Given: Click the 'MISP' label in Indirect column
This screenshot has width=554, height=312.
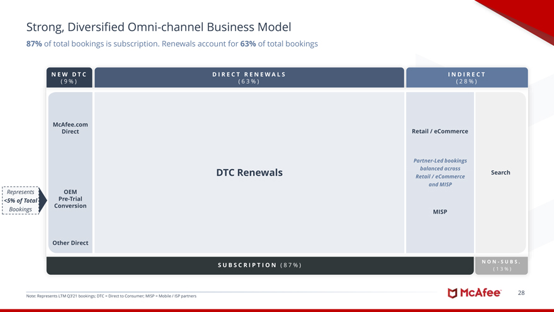Looking at the screenshot, I should (440, 212).
